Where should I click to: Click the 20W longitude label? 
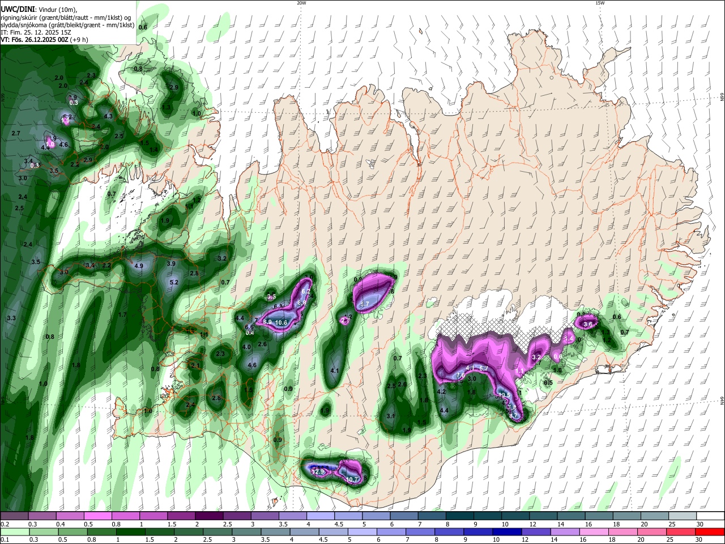[301, 3]
